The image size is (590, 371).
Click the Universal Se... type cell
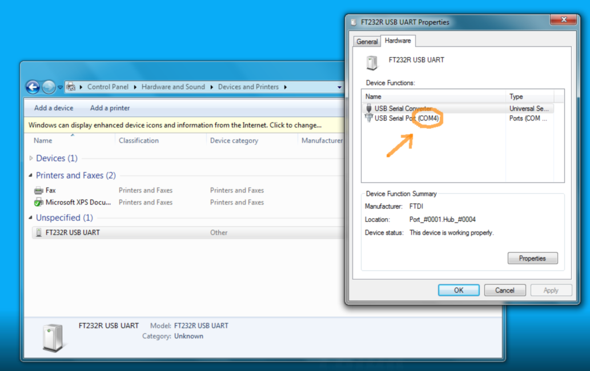click(x=529, y=109)
